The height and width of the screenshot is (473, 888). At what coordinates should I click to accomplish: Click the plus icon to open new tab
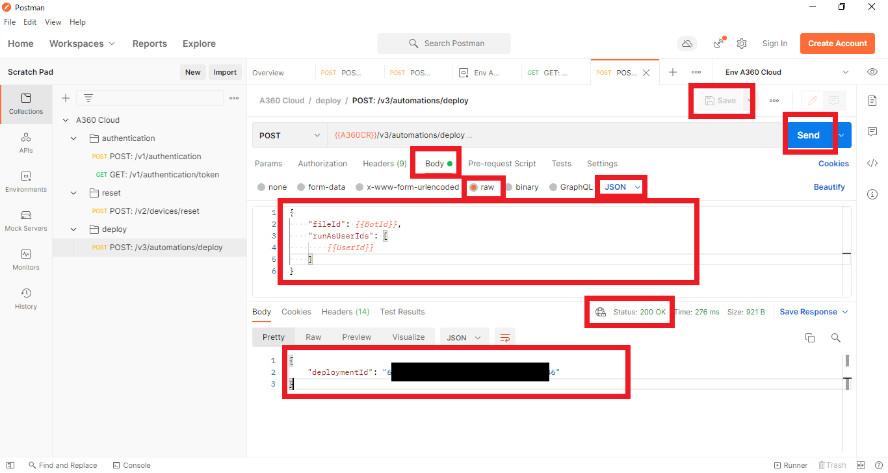(x=673, y=72)
